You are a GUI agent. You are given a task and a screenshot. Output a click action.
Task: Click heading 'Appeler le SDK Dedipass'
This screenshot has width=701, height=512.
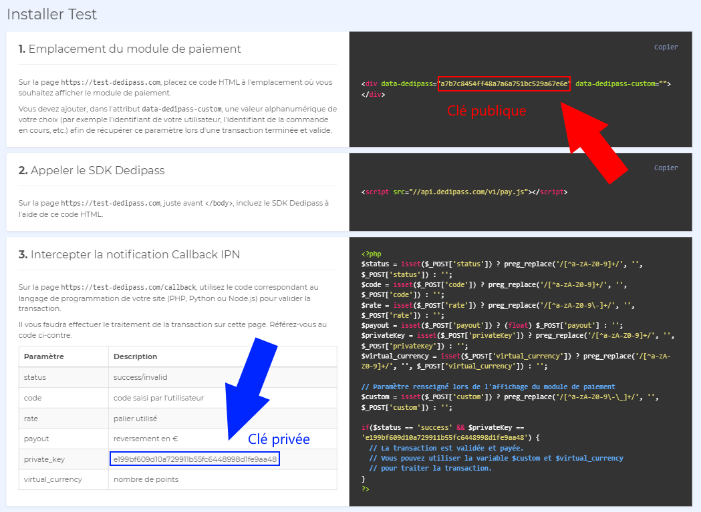(92, 170)
